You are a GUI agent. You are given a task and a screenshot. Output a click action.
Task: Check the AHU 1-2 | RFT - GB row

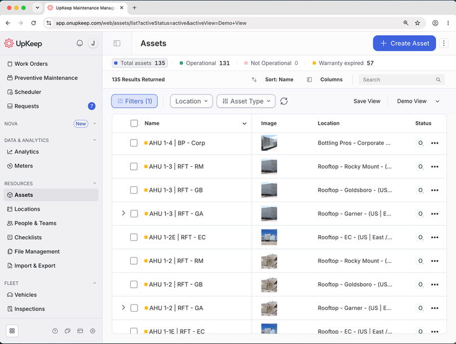click(x=134, y=284)
